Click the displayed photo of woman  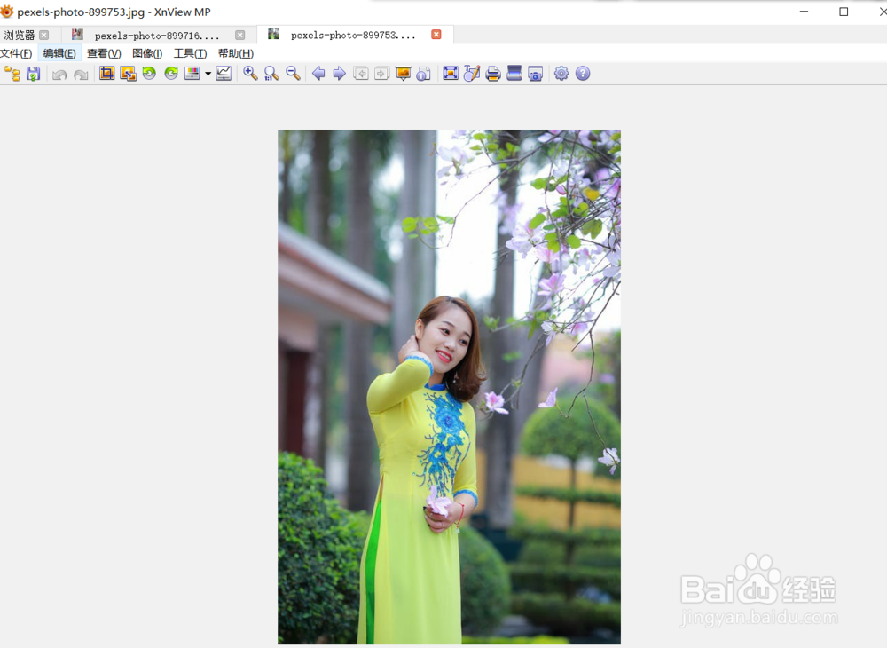pyautogui.click(x=449, y=387)
